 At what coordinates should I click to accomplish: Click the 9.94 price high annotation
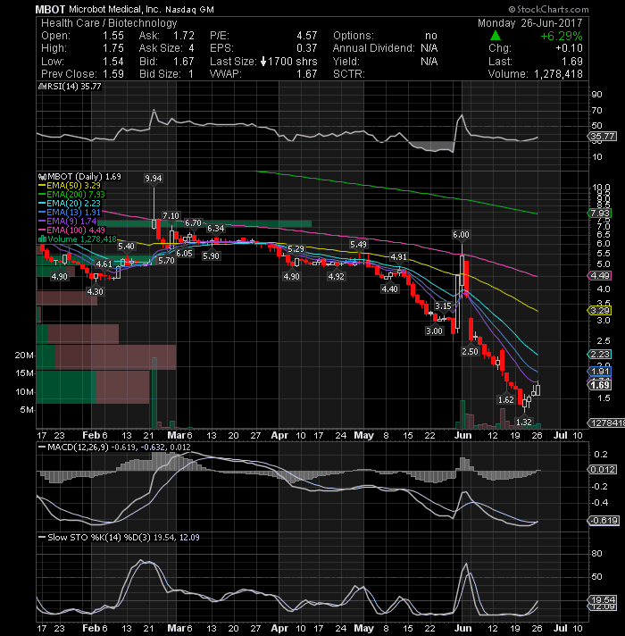tap(154, 178)
